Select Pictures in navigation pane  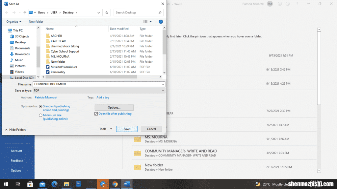[20, 66]
